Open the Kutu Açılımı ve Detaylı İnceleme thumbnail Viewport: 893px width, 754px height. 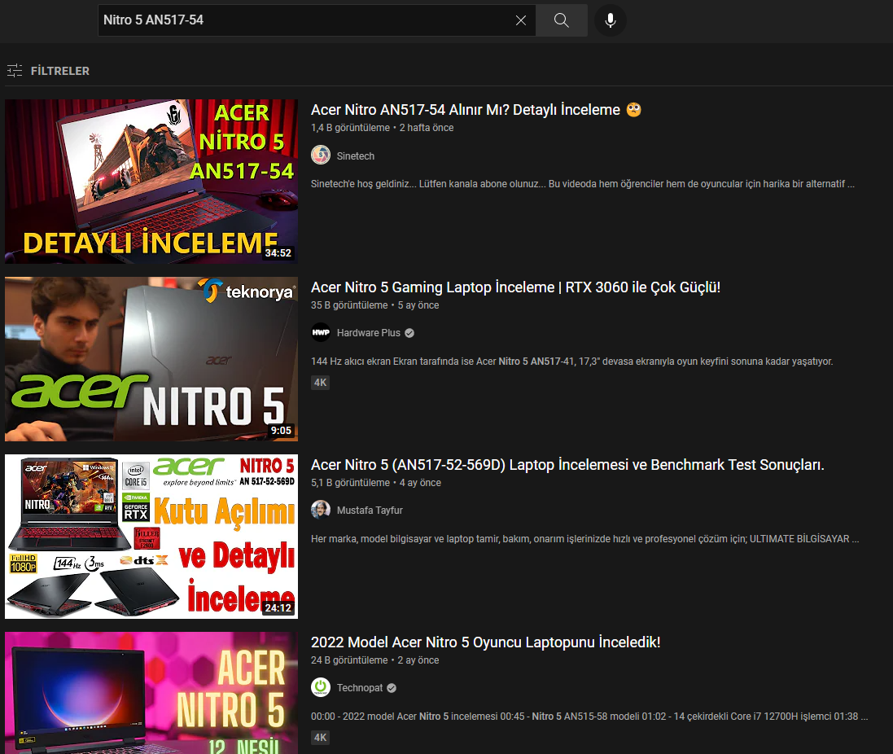(x=151, y=537)
